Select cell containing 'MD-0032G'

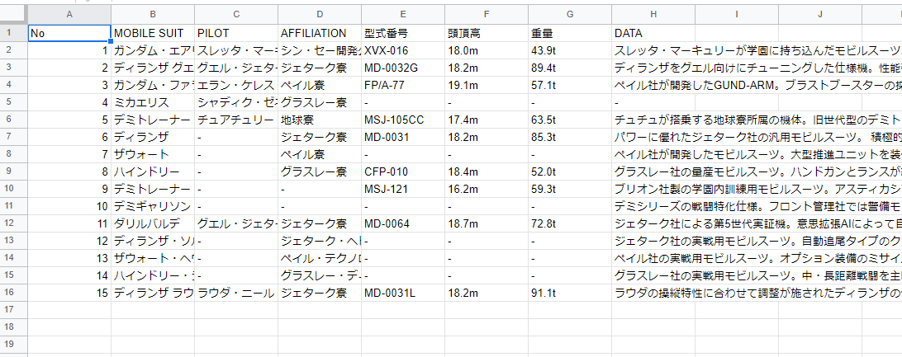coord(403,68)
